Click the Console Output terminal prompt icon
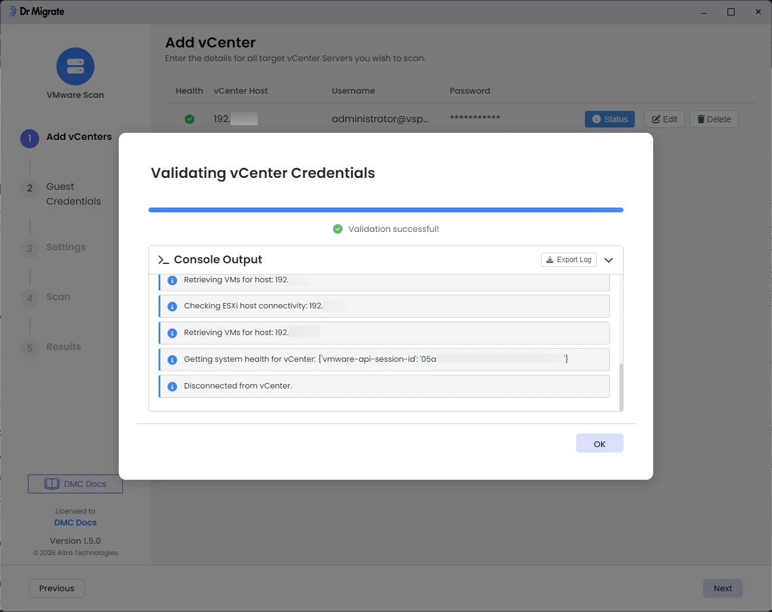Image resolution: width=772 pixels, height=612 pixels. pos(163,260)
